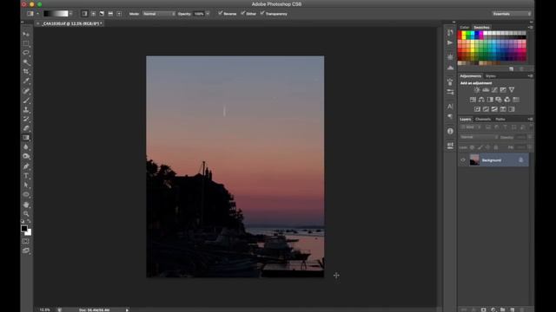This screenshot has width=556, height=312.
Task: Toggle Quick Mask mode
Action: (26, 241)
